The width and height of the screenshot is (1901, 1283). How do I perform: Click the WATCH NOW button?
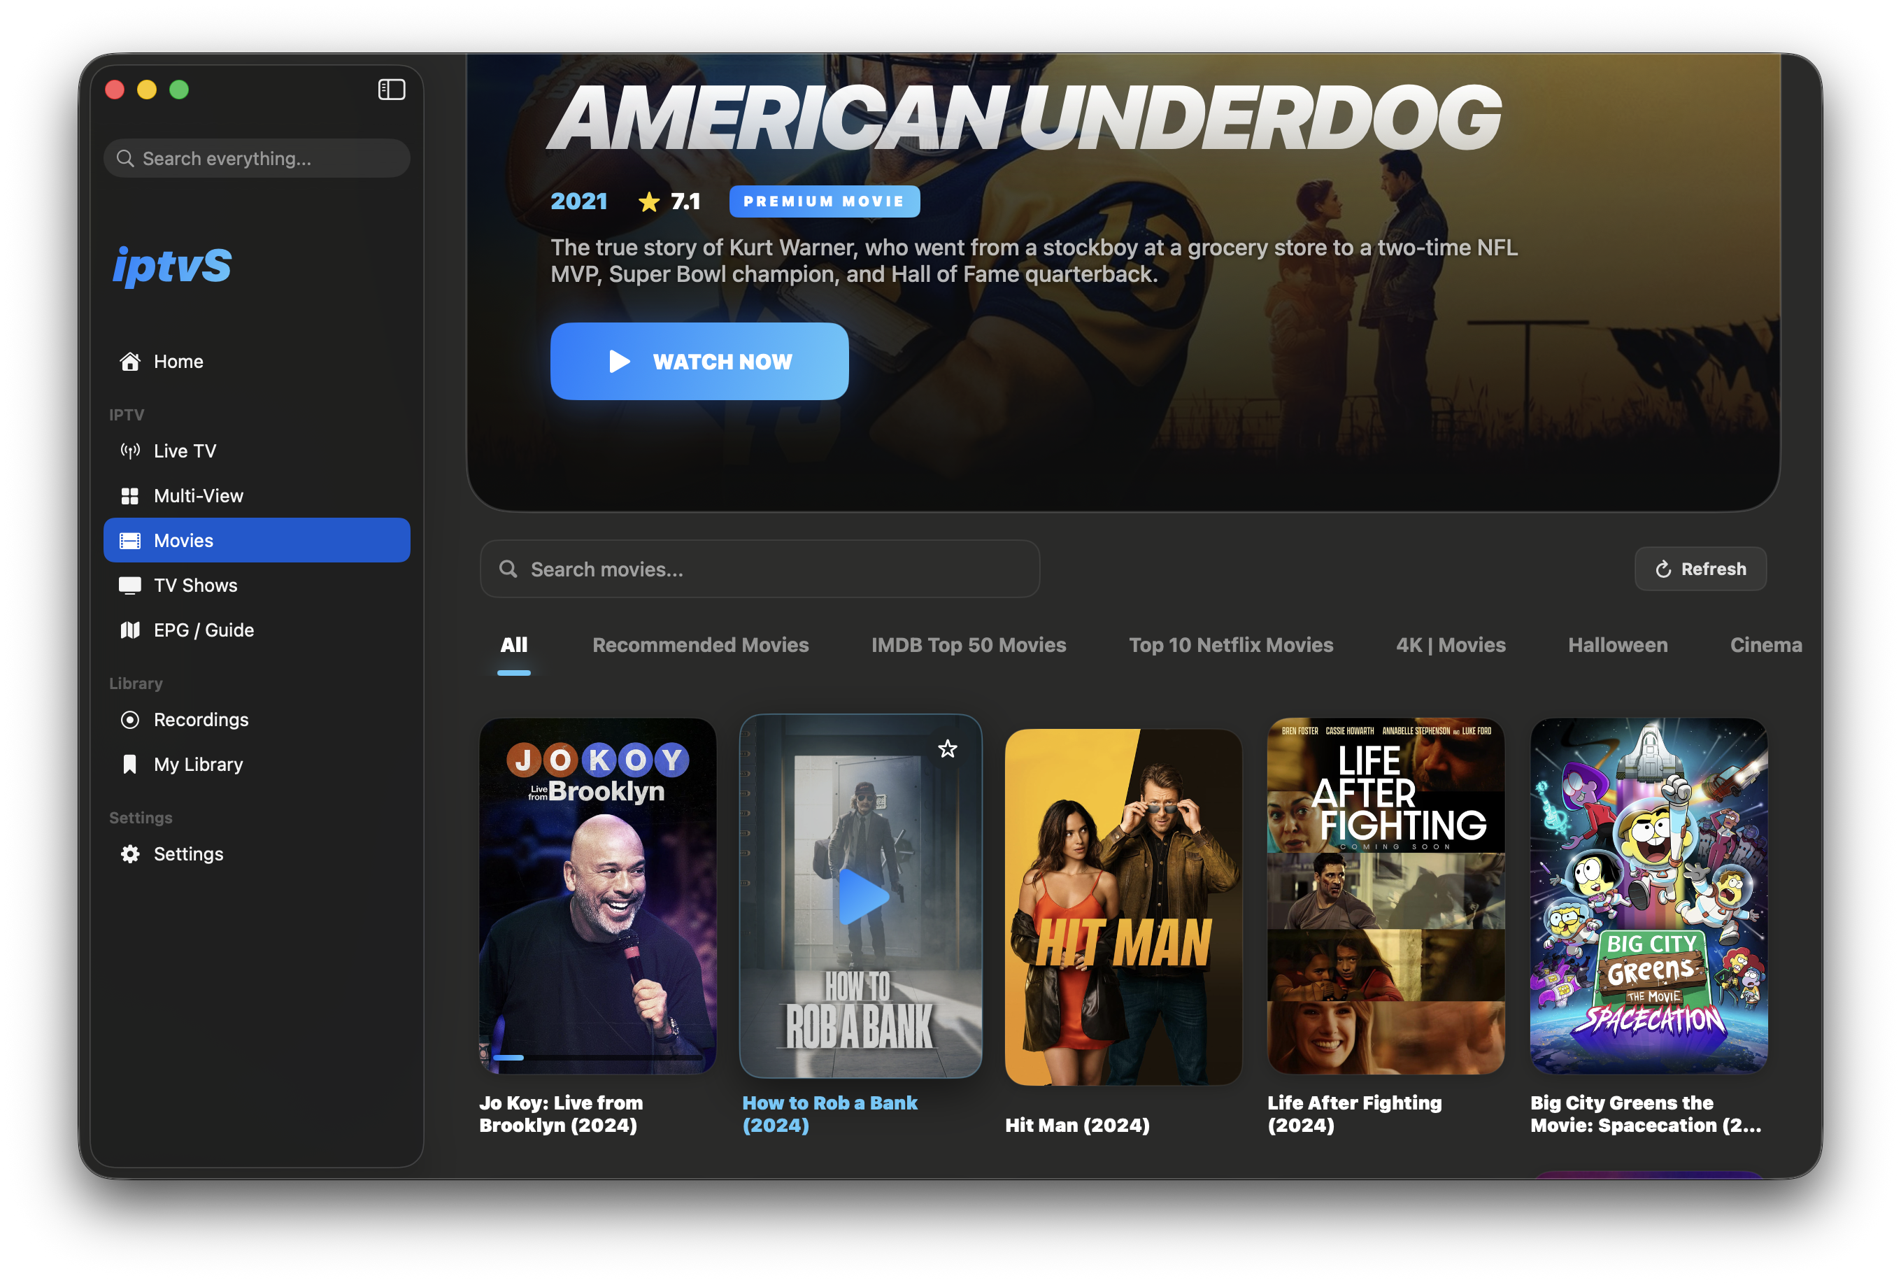(x=699, y=361)
